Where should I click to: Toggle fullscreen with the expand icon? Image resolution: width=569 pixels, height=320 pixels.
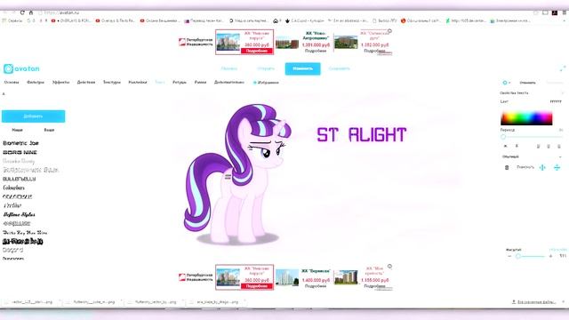click(x=563, y=68)
